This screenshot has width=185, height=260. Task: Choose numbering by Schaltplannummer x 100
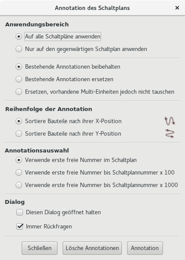point(19,172)
